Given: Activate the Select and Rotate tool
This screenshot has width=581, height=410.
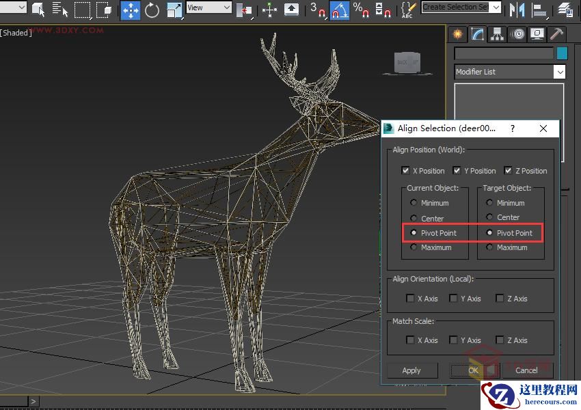Looking at the screenshot, I should point(152,10).
